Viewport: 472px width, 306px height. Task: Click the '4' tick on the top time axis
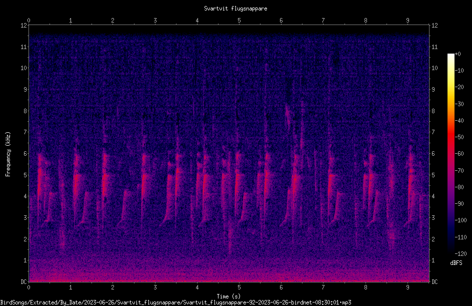(197, 21)
